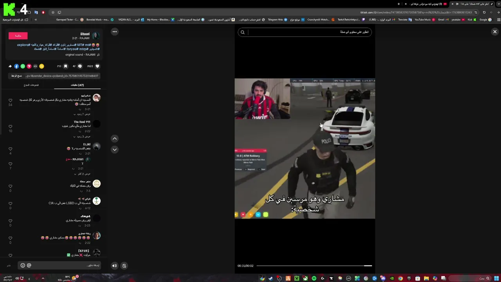
Task: Get the embed code icon
Action: pyautogui.click(x=35, y=66)
